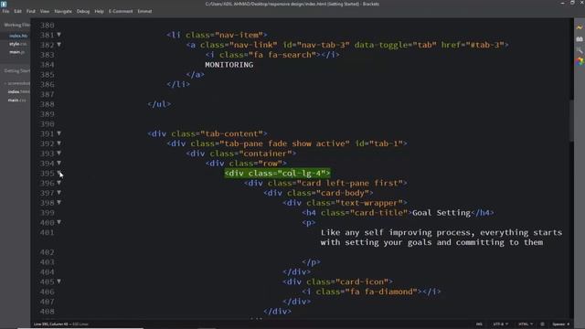Click the fa fa-diamond class text

click(x=381, y=292)
